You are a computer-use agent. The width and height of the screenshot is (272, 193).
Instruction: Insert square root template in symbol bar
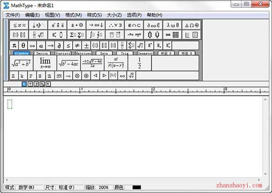click(x=140, y=46)
